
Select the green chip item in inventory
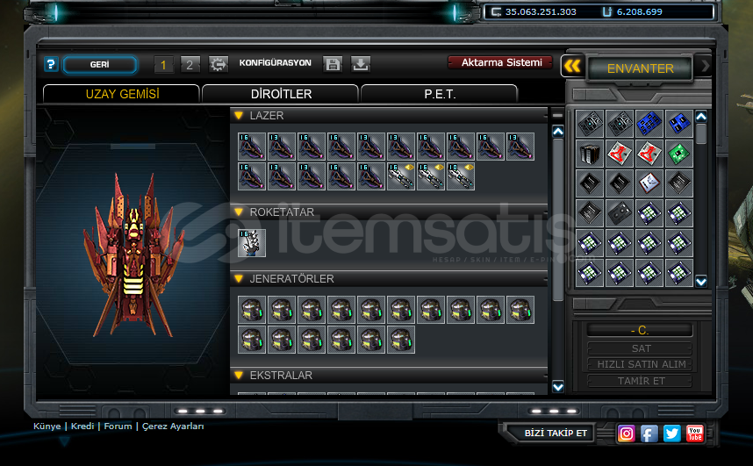(679, 154)
